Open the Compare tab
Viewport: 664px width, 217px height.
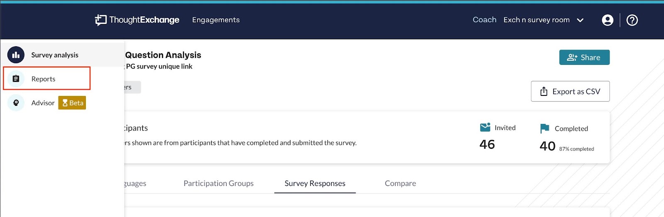(x=400, y=184)
